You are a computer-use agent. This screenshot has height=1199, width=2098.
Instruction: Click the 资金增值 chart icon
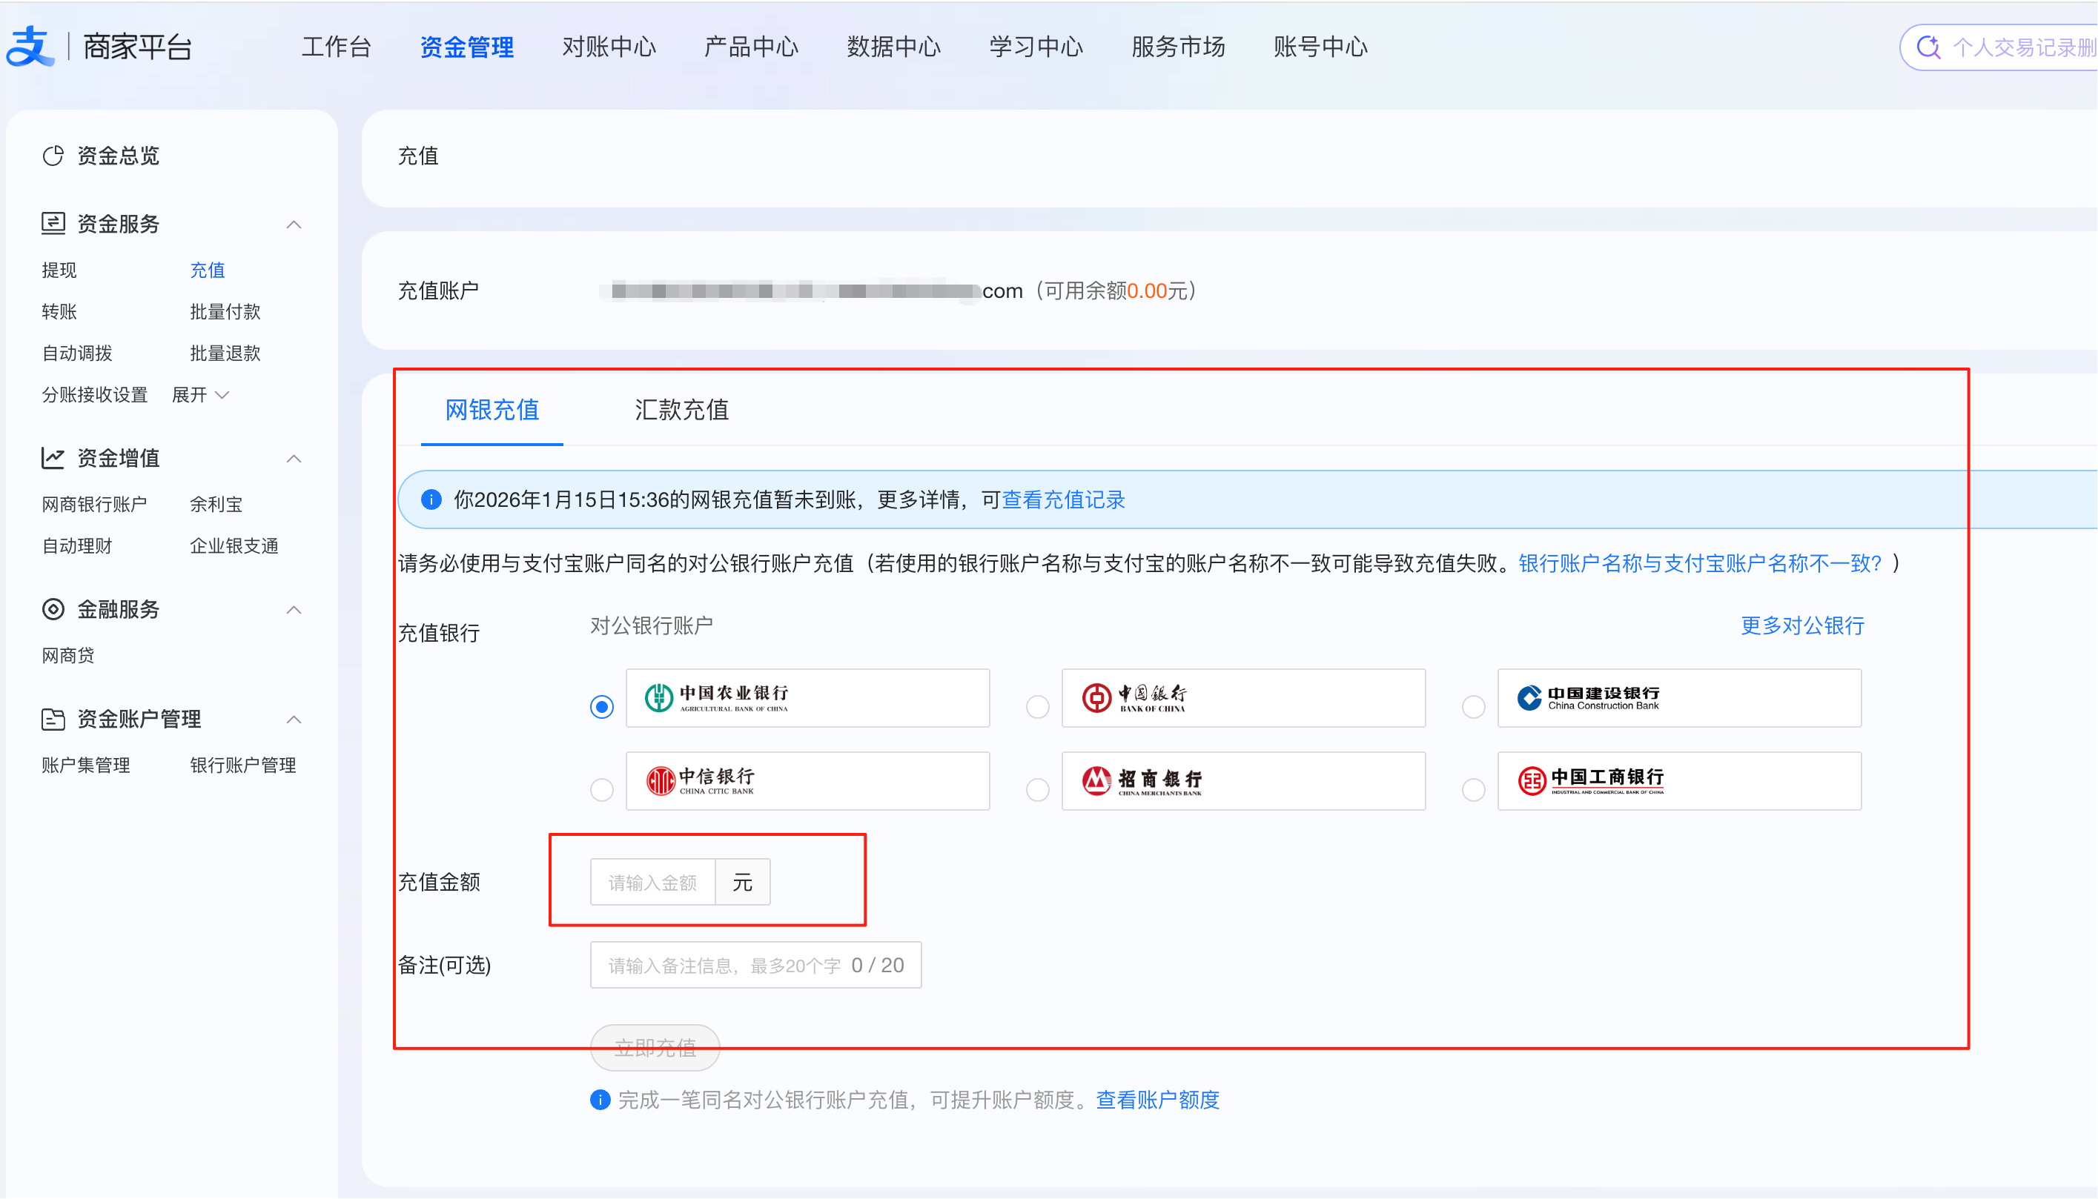[53, 458]
